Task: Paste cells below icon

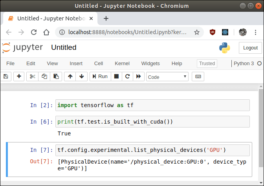Action: coord(56,77)
